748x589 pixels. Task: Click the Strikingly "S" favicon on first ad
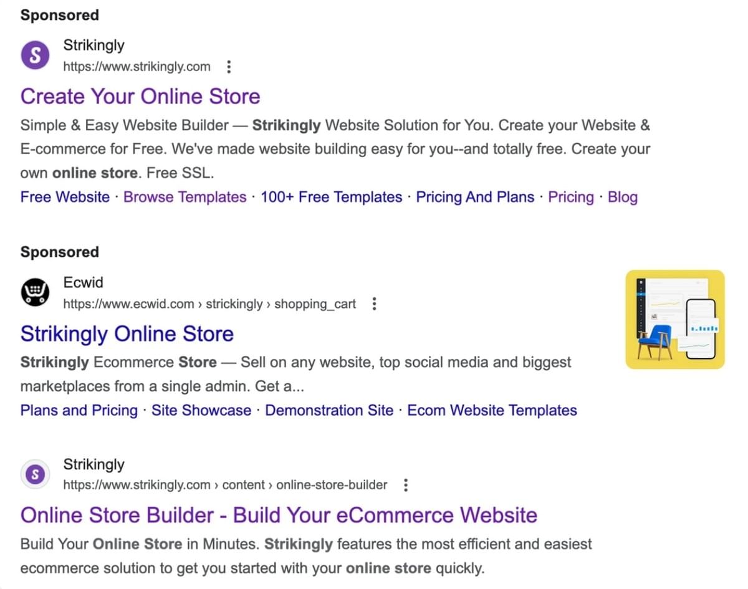click(35, 55)
